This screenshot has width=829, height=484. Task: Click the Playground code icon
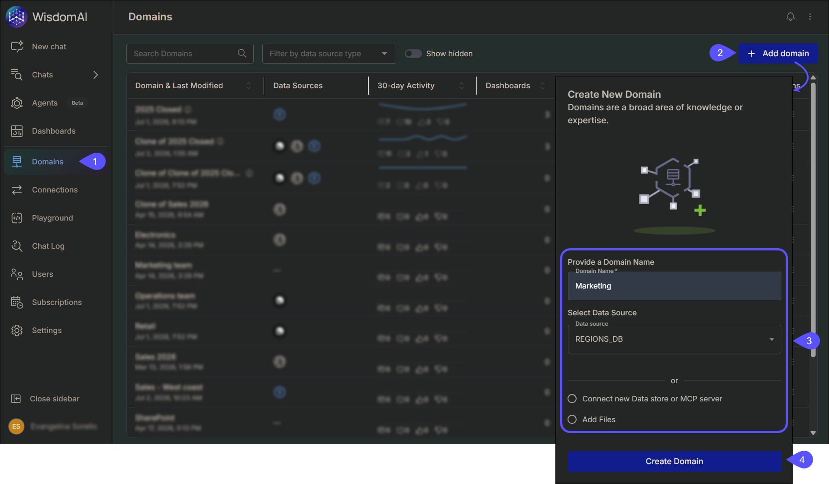(17, 218)
